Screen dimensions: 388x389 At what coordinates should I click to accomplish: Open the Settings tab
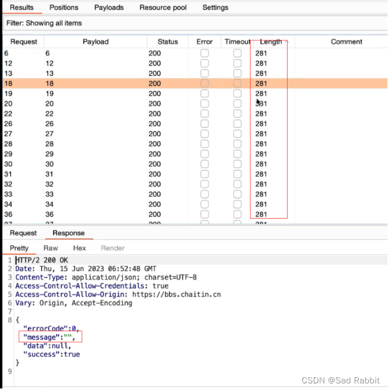(215, 7)
